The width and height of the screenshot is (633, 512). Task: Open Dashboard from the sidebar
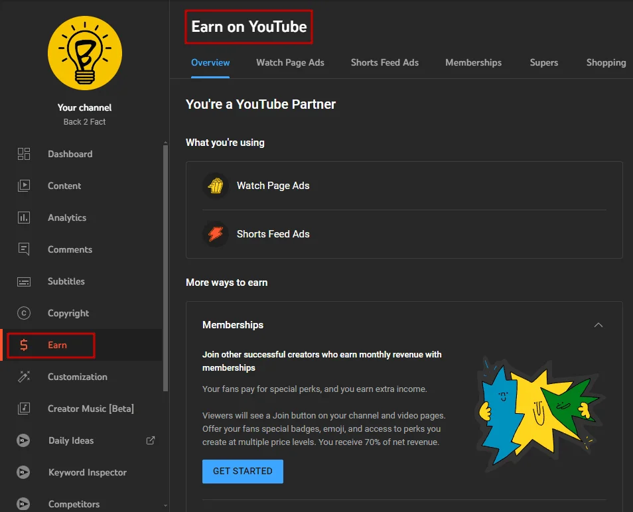70,154
